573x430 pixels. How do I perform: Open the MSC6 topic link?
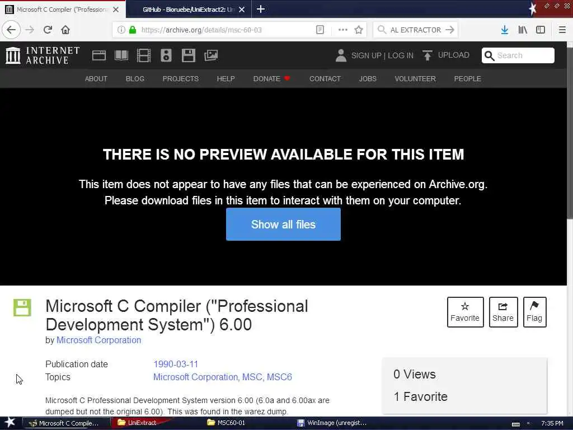279,377
